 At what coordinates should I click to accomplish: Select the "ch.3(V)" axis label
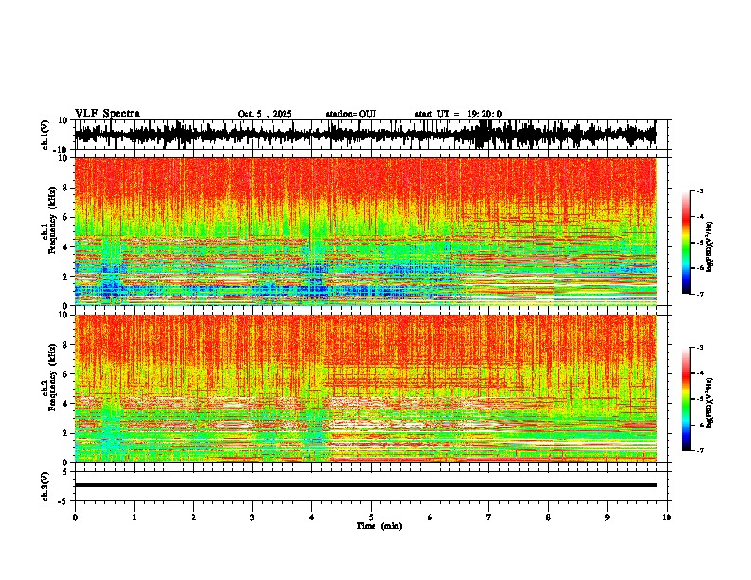(46, 486)
